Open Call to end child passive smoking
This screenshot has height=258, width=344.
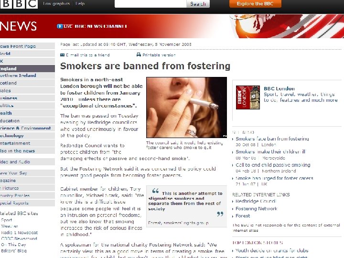point(273,165)
